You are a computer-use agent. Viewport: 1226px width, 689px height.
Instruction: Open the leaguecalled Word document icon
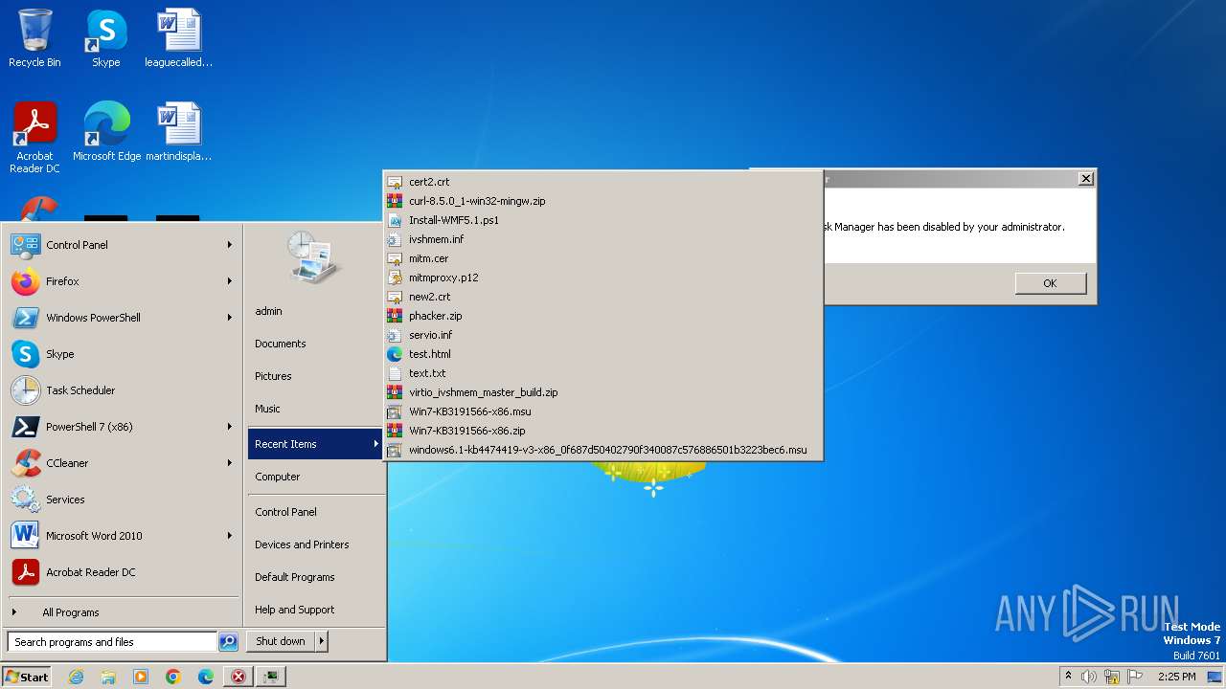pyautogui.click(x=178, y=39)
